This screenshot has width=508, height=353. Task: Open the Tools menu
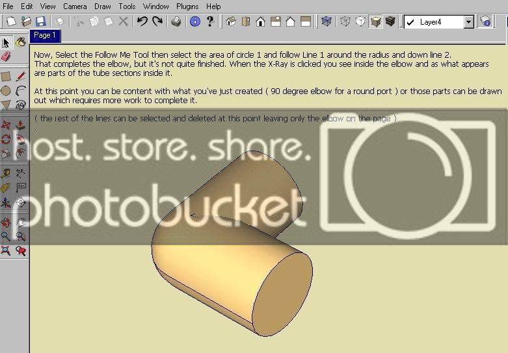pyautogui.click(x=127, y=6)
